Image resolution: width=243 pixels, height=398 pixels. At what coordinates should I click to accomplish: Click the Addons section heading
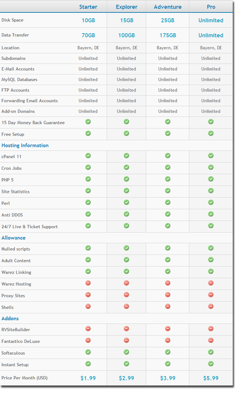coord(10,318)
